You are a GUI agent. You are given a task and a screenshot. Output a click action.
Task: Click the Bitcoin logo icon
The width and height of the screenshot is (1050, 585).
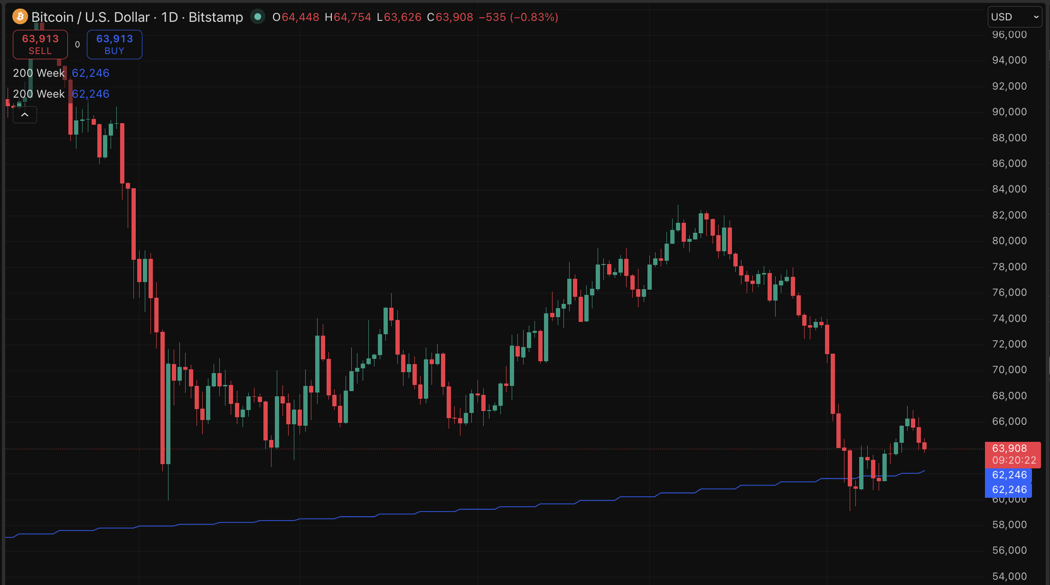coord(20,17)
